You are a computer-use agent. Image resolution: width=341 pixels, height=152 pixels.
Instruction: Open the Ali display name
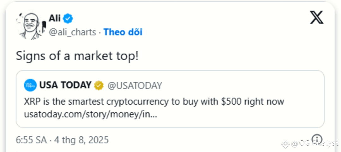click(55, 19)
